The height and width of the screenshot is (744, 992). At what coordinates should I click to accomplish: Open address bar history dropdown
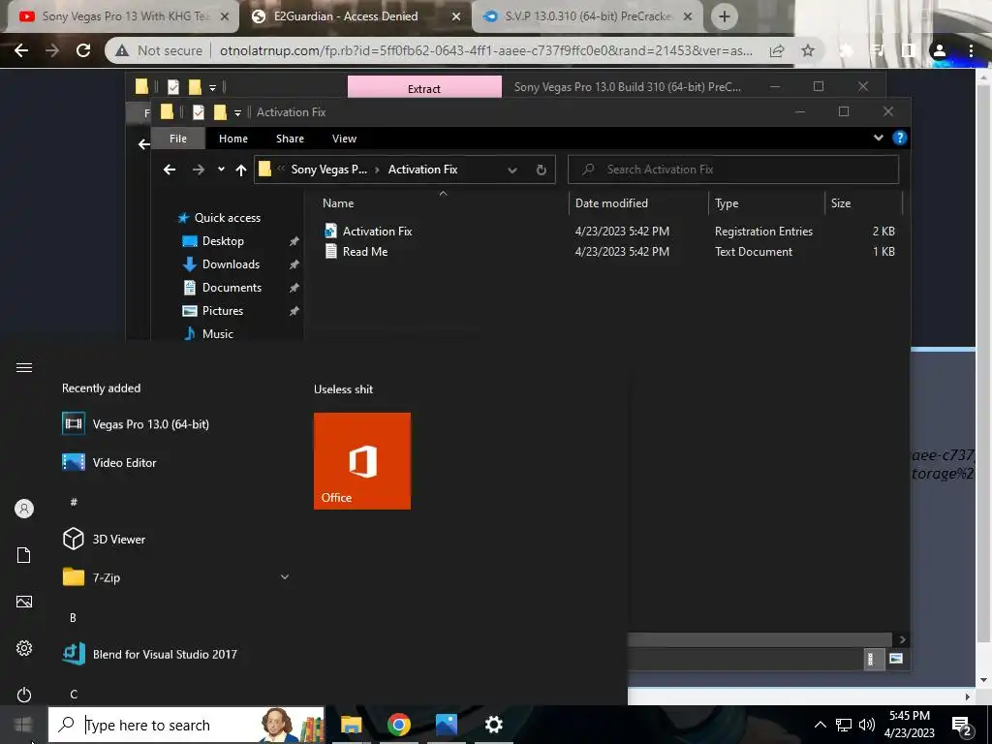coord(512,170)
